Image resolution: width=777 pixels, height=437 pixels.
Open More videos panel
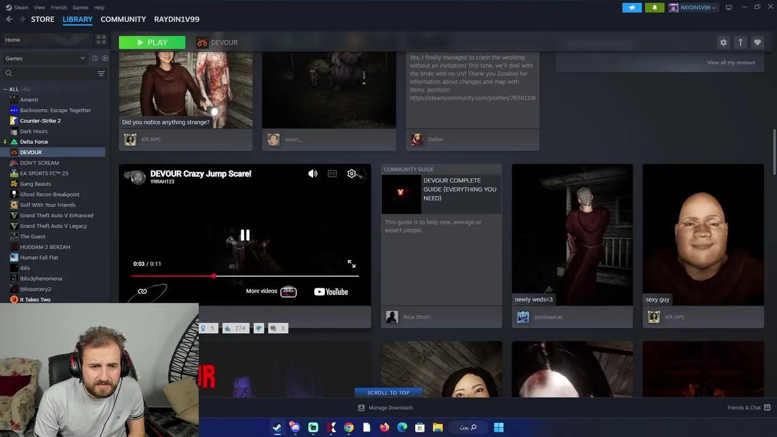271,291
